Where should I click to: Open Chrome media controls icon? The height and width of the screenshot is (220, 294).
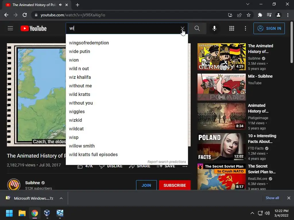(269, 15)
